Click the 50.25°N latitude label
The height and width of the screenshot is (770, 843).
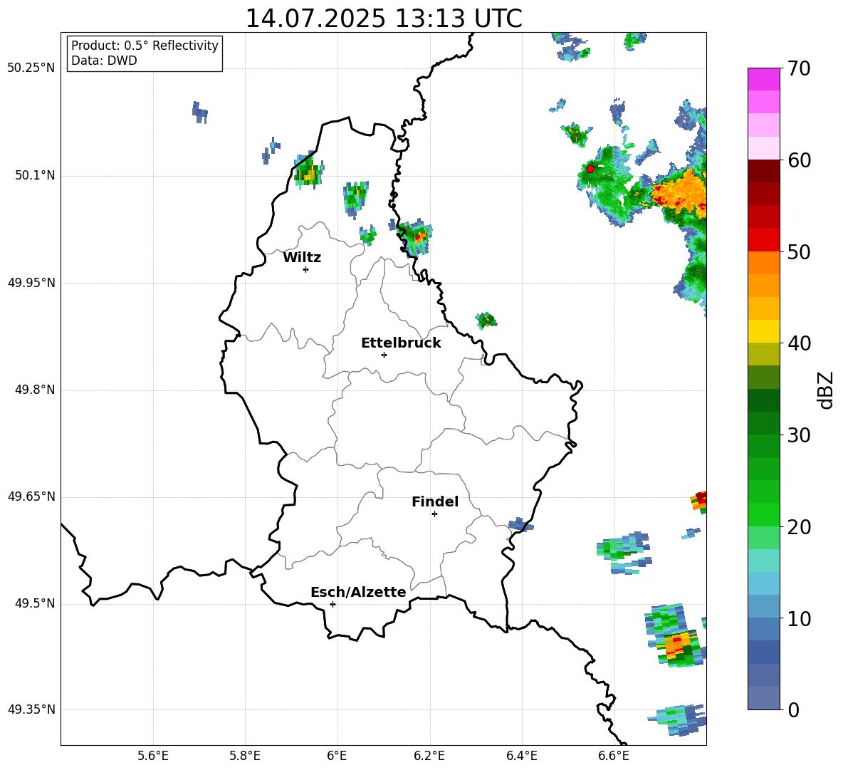point(31,68)
